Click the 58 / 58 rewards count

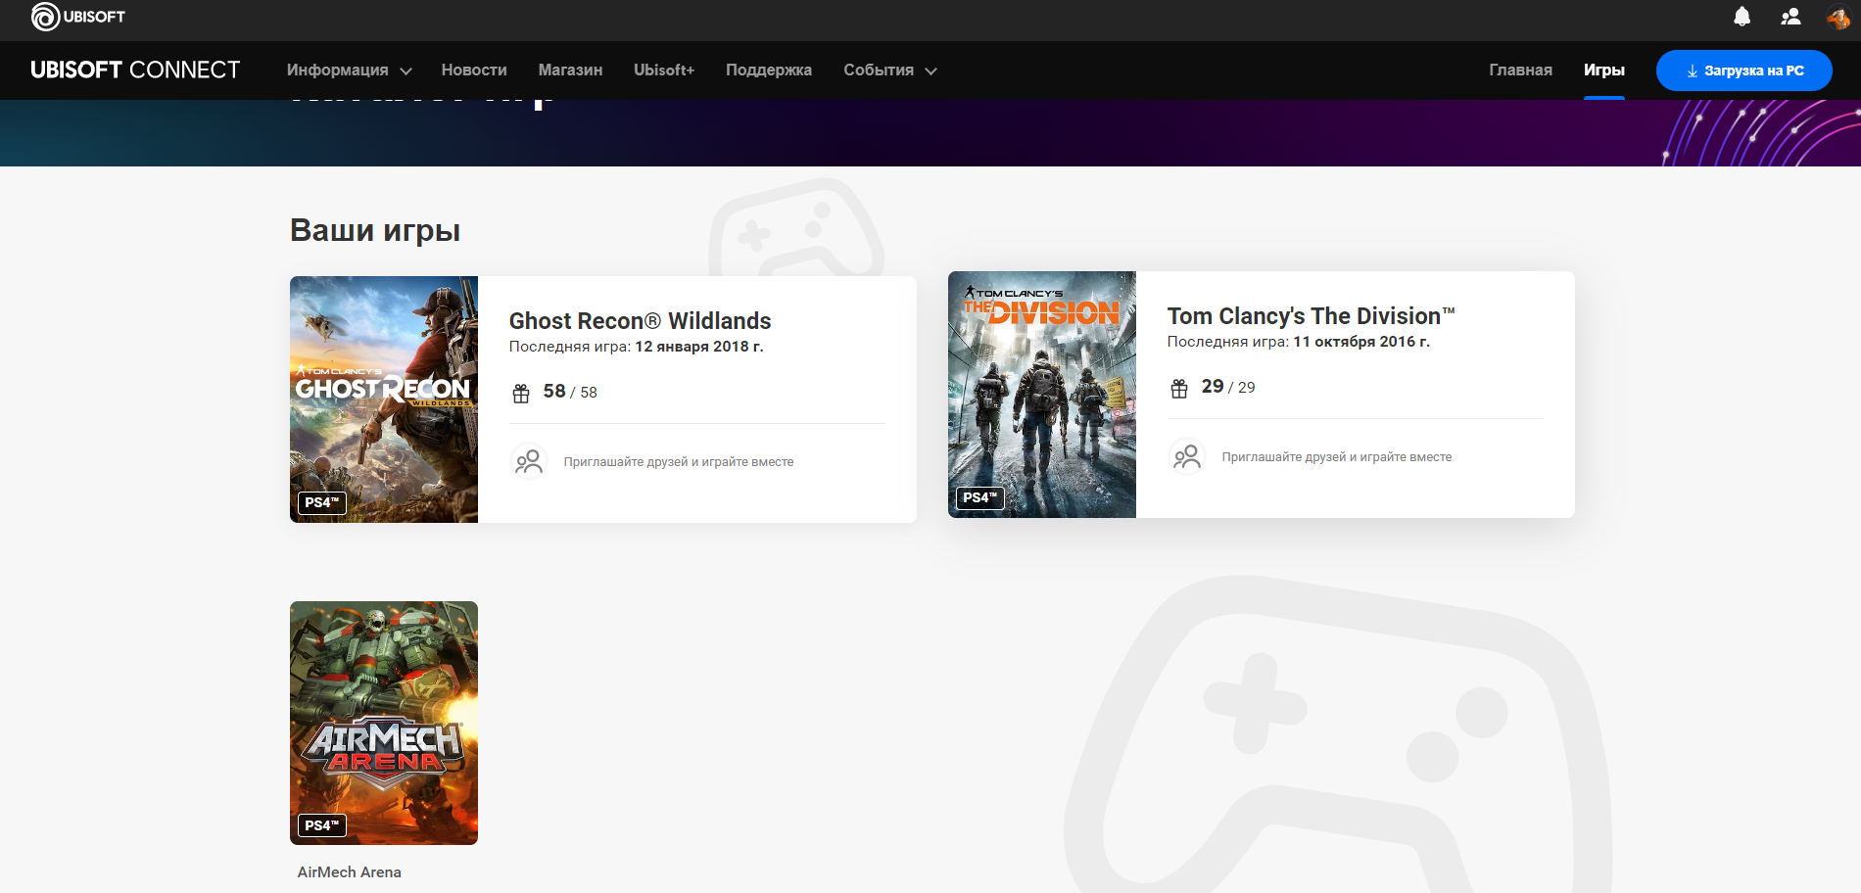570,392
